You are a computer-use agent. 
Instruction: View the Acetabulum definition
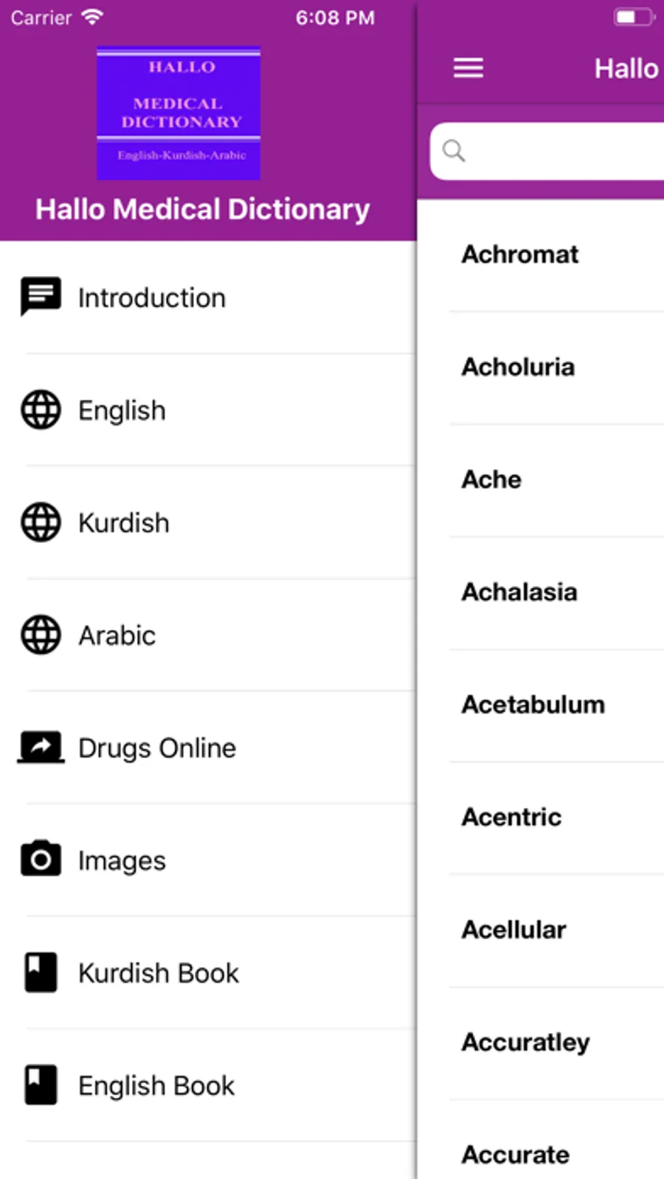533,705
